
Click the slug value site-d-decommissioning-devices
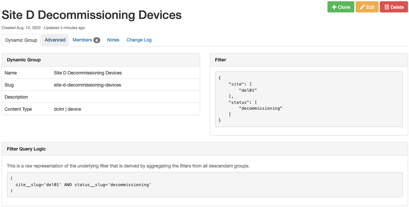coord(87,85)
